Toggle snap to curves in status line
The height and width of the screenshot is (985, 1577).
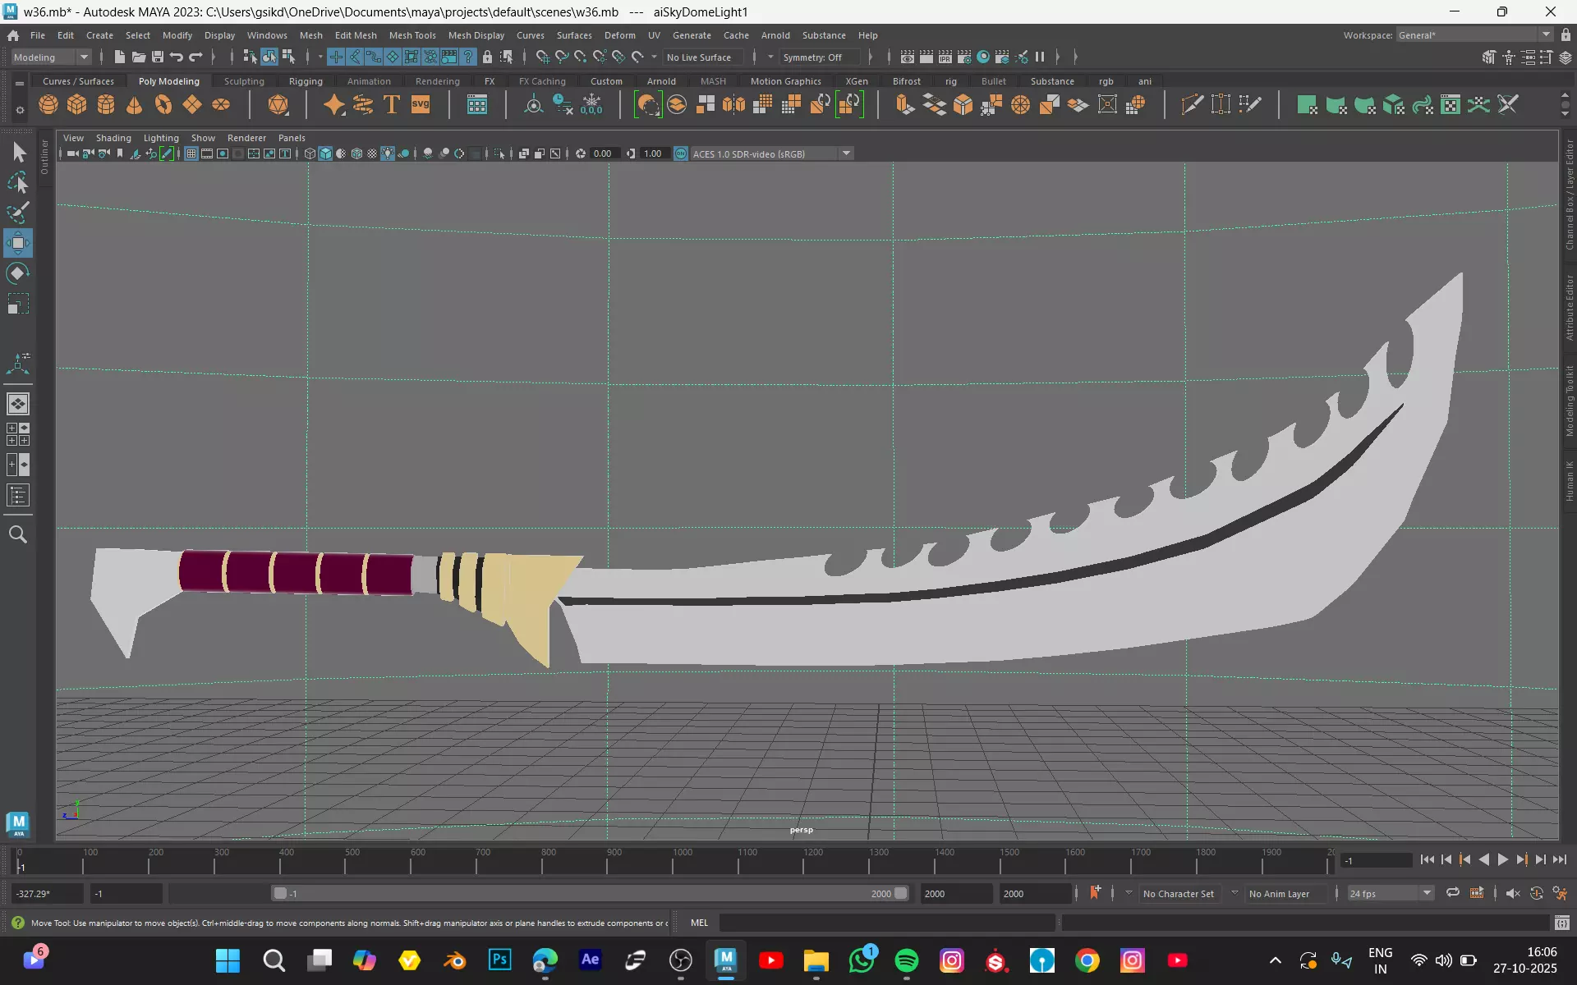click(562, 57)
